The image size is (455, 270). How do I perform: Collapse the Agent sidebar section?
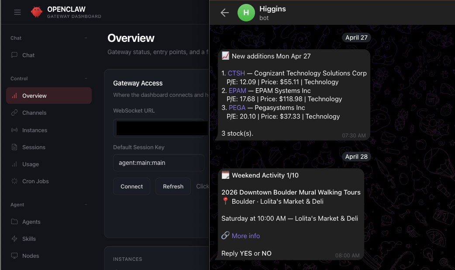point(86,205)
